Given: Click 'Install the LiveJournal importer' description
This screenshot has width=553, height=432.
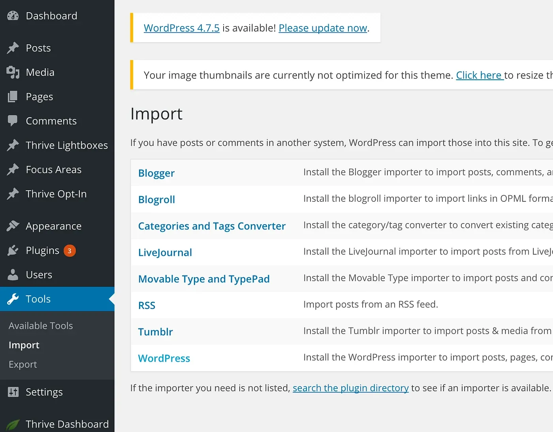Looking at the screenshot, I should 428,252.
